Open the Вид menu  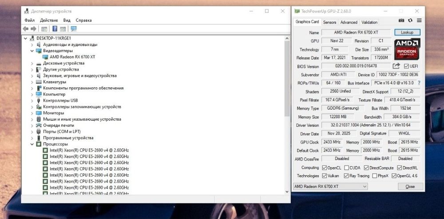point(67,20)
